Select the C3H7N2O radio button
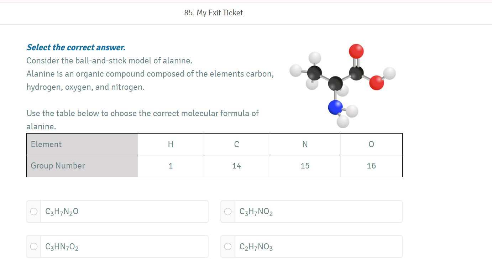Viewport: 492px width, 270px height. coord(34,212)
